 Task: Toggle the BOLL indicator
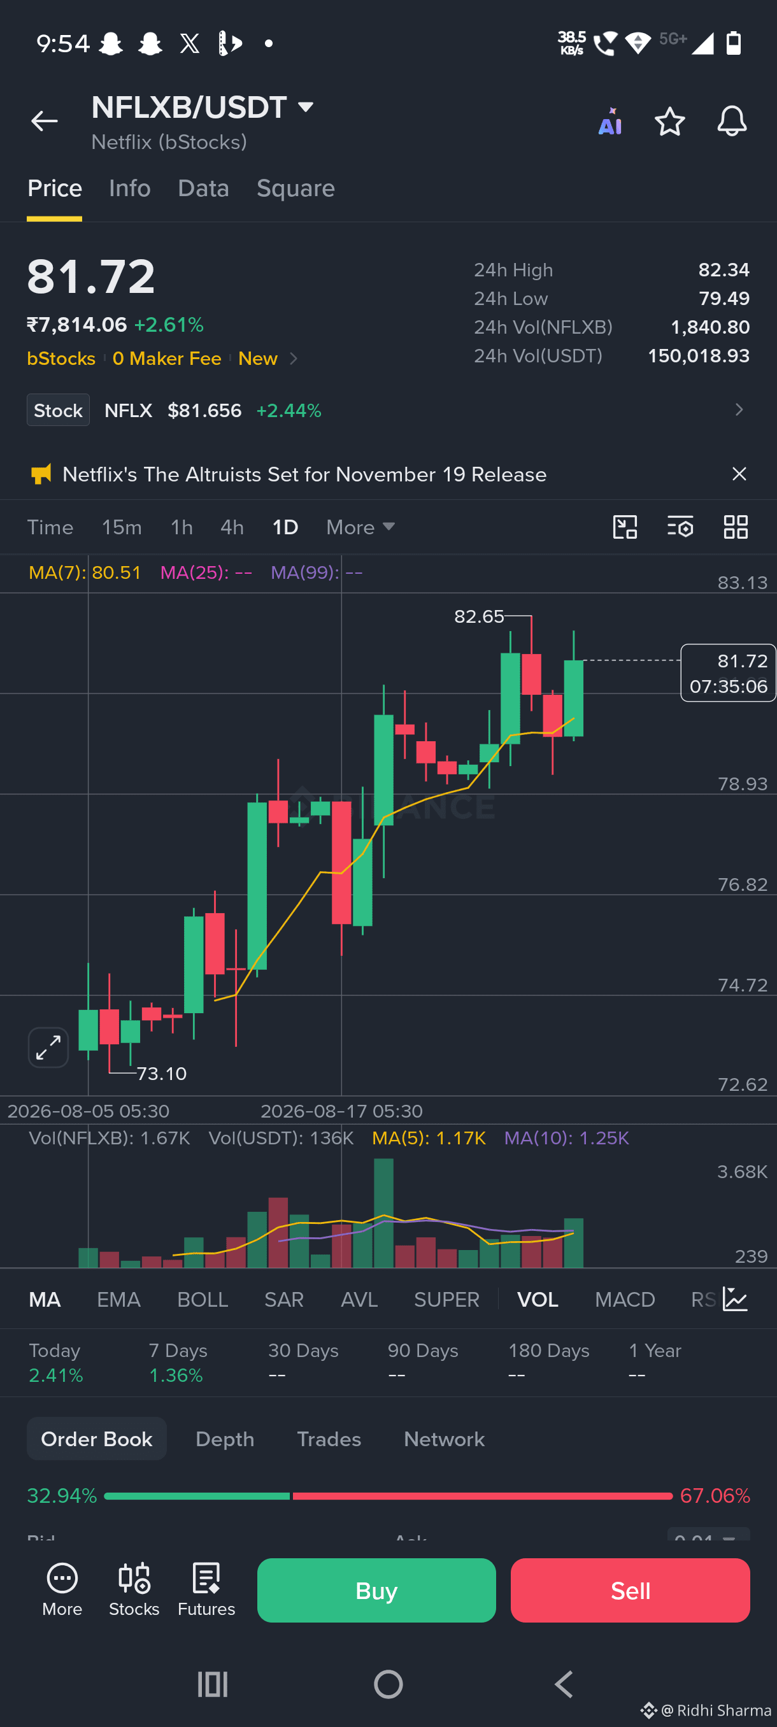(203, 1300)
